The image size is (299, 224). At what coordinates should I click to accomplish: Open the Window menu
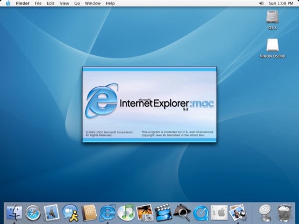click(93, 3)
